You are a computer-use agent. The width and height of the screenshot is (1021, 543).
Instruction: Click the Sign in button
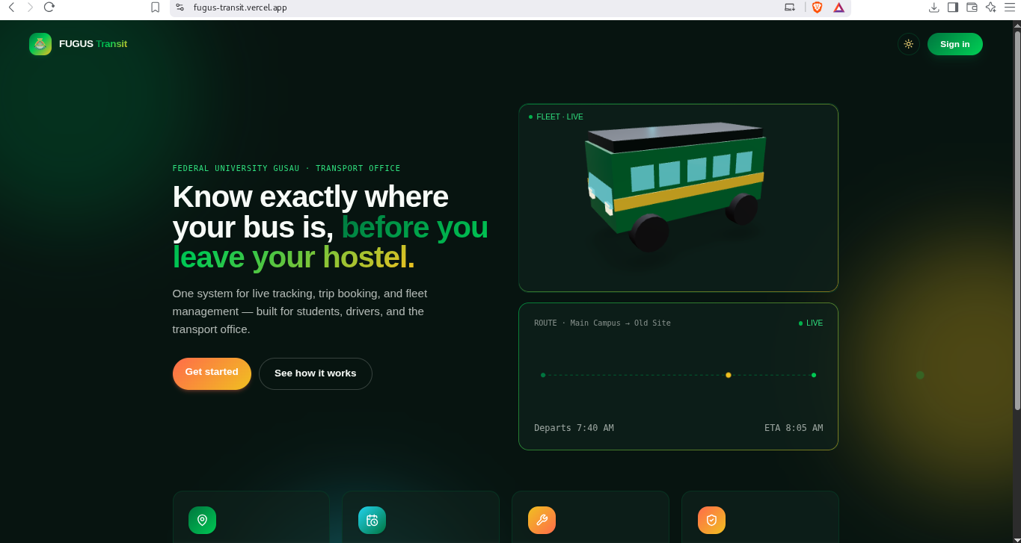[x=955, y=44]
